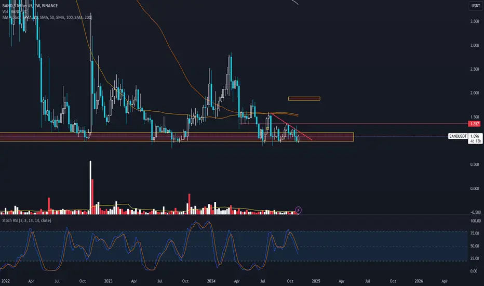This screenshot has height=286, width=484.
Task: Click the BAND / TetherUS symbol title
Action: click(30, 6)
